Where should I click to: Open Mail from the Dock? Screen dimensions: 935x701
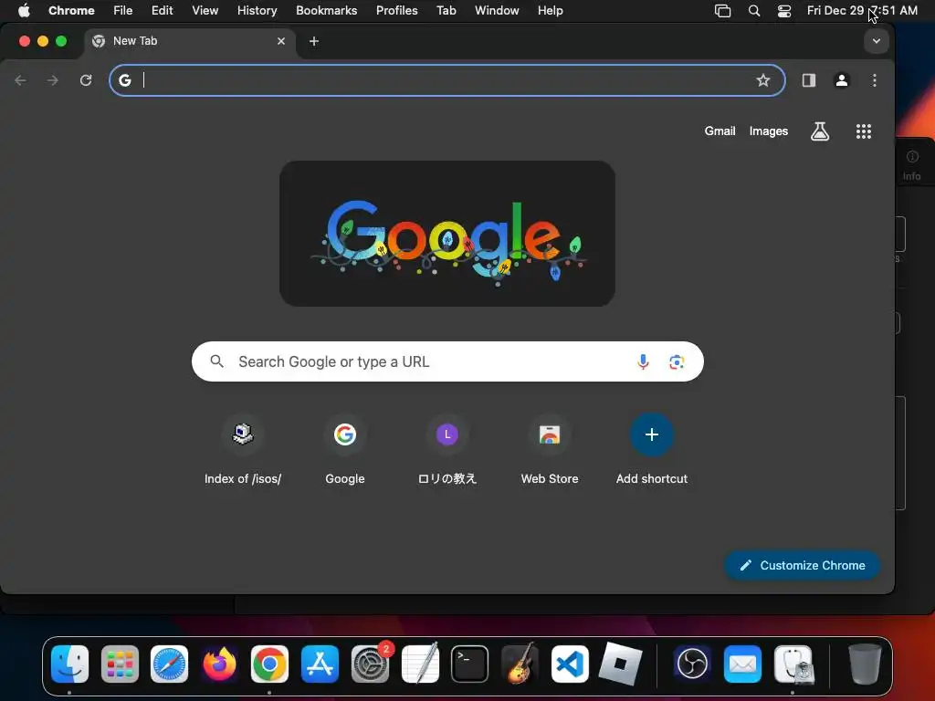742,664
